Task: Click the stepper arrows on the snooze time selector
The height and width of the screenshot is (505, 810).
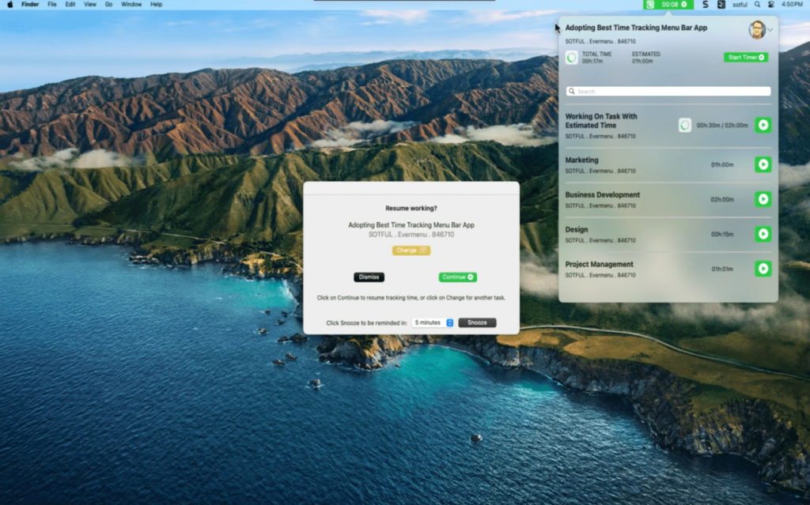Action: point(449,322)
